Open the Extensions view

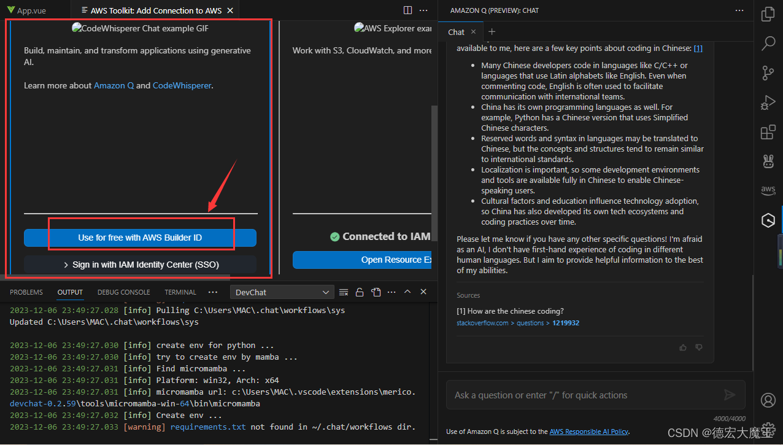pos(768,132)
